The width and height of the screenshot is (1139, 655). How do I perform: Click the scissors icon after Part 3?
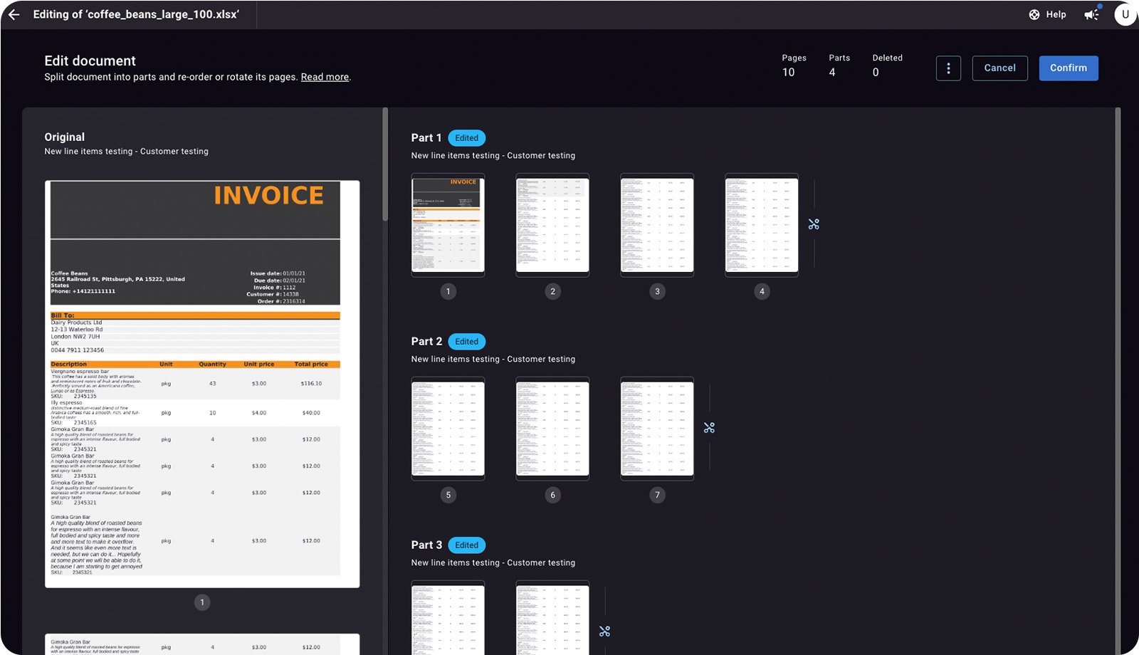[604, 632]
